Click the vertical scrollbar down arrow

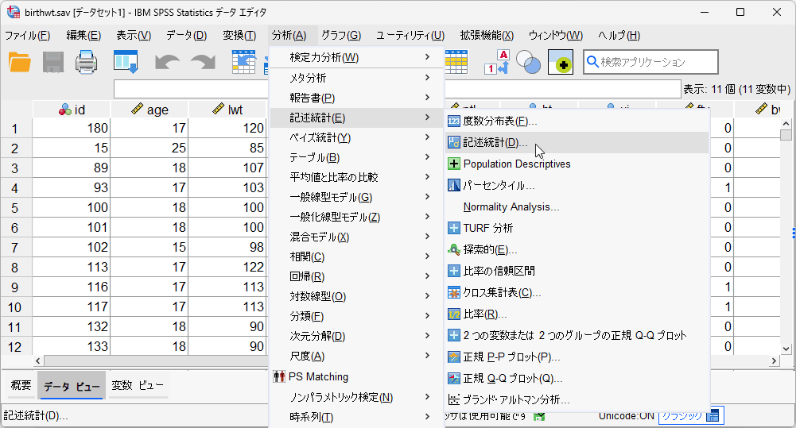point(786,349)
